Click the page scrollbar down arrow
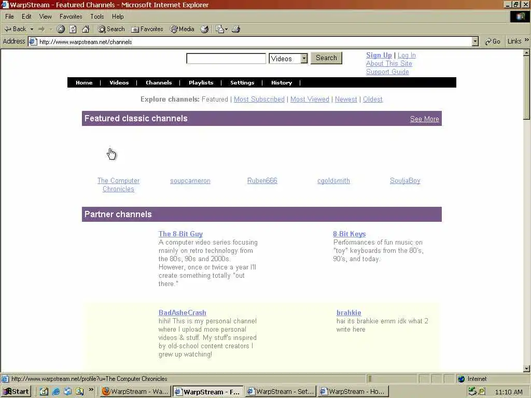531x398 pixels. [x=526, y=368]
